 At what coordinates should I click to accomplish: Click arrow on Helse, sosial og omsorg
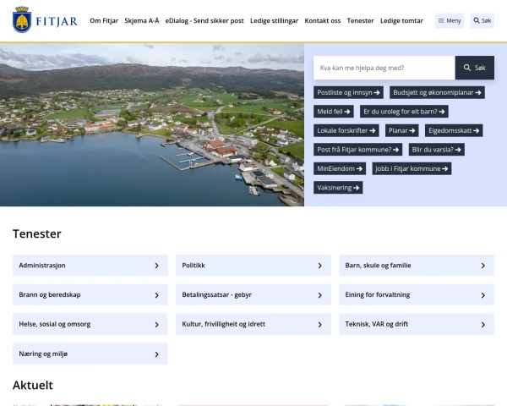click(x=156, y=324)
